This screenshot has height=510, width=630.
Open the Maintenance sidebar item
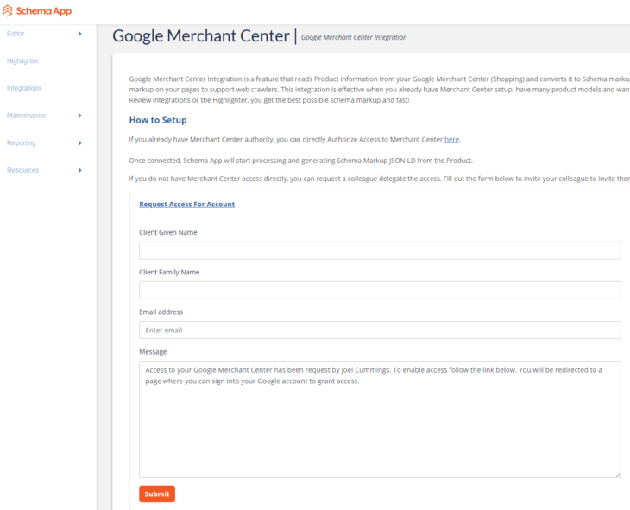(x=26, y=116)
